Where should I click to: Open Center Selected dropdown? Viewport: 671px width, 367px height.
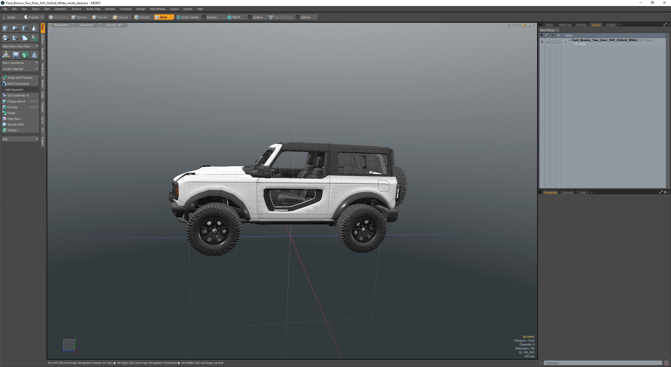coord(20,69)
